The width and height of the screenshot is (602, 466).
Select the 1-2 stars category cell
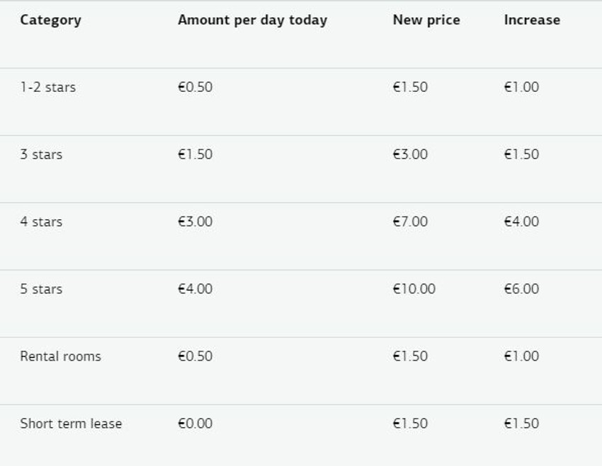point(47,87)
